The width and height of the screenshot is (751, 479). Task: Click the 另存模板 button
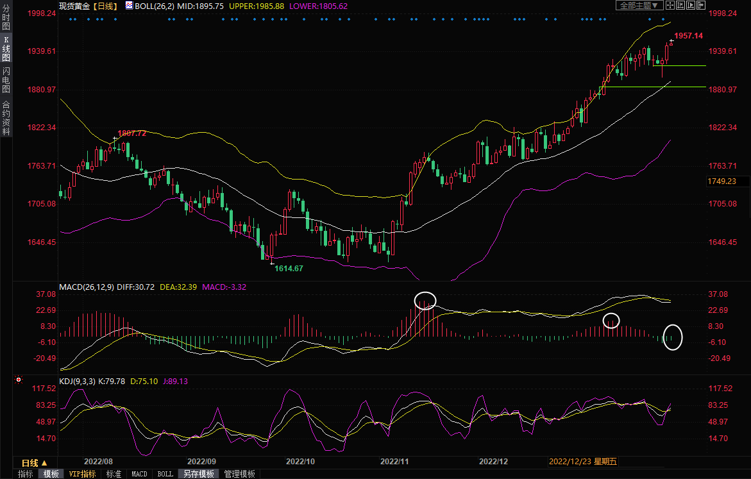(198, 474)
